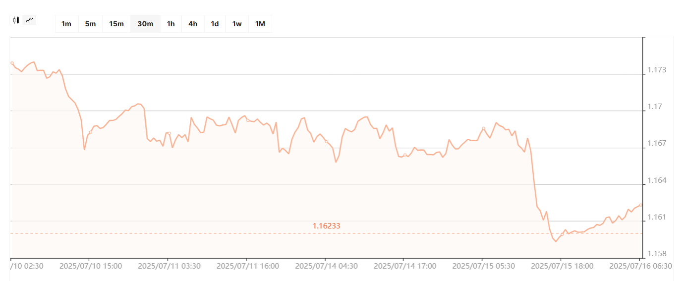Select the 1m timeframe
Screen dimensions: 686x281
click(66, 24)
